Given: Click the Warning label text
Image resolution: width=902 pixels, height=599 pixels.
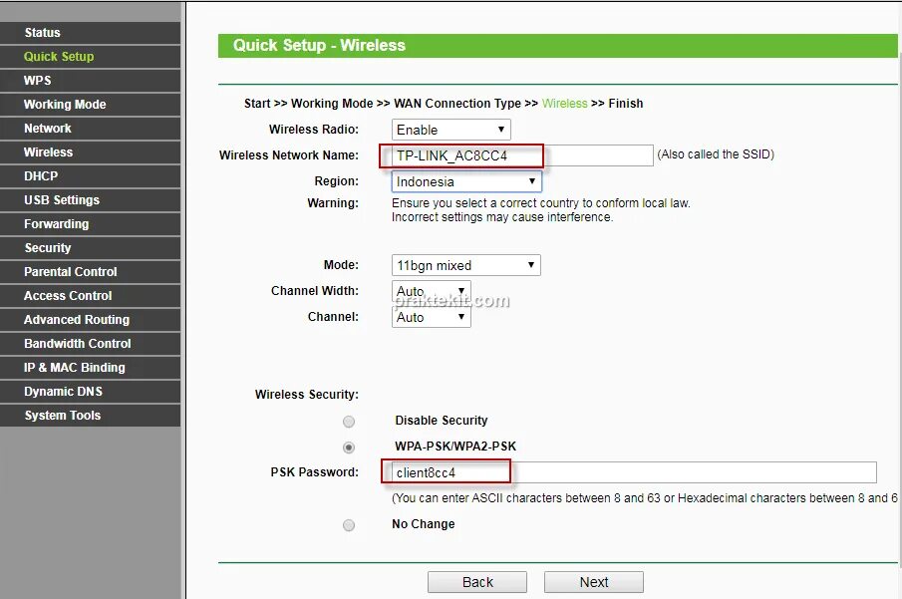Looking at the screenshot, I should 333,203.
